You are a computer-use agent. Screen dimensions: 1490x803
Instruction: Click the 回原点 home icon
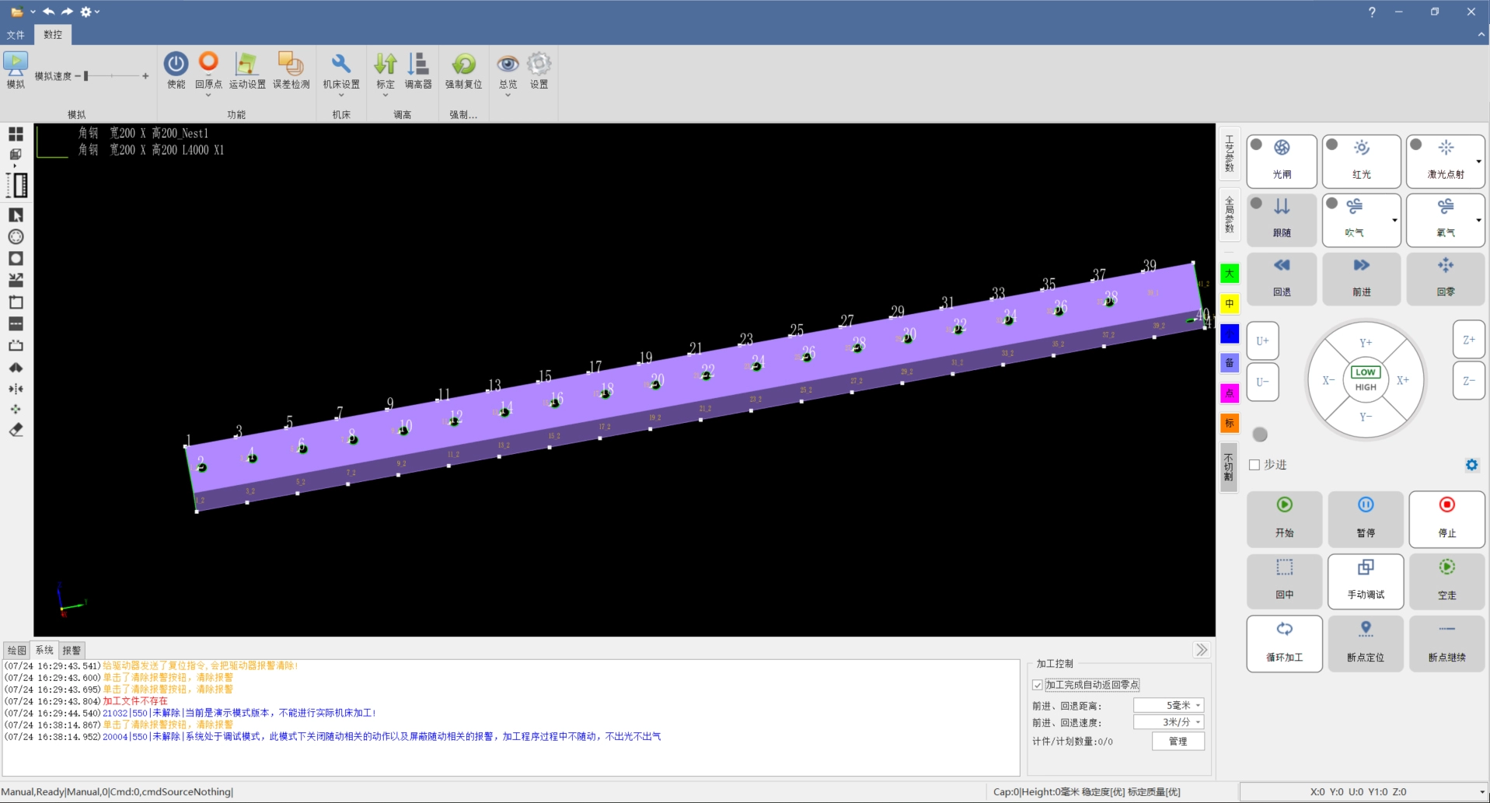click(208, 63)
